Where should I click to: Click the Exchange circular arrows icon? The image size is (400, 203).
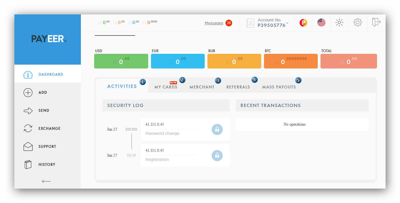coord(28,128)
